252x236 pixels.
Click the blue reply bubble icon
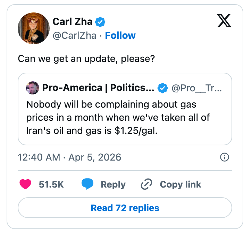coord(87,184)
